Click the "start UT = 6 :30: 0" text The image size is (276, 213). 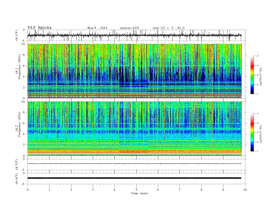168,28
